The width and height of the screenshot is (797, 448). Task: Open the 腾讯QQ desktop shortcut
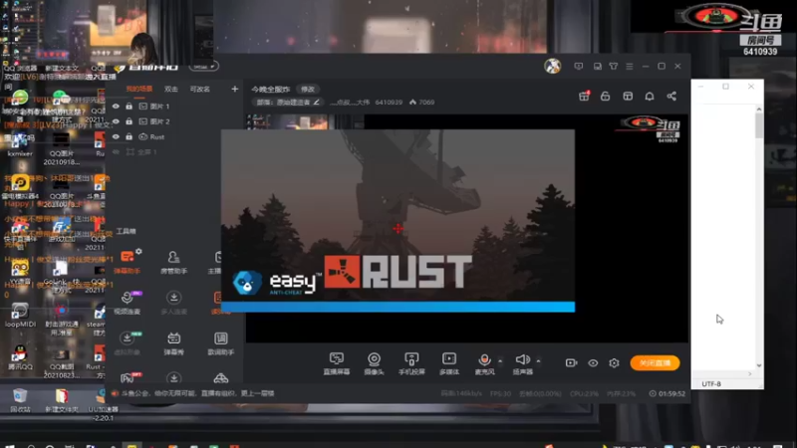click(x=20, y=356)
